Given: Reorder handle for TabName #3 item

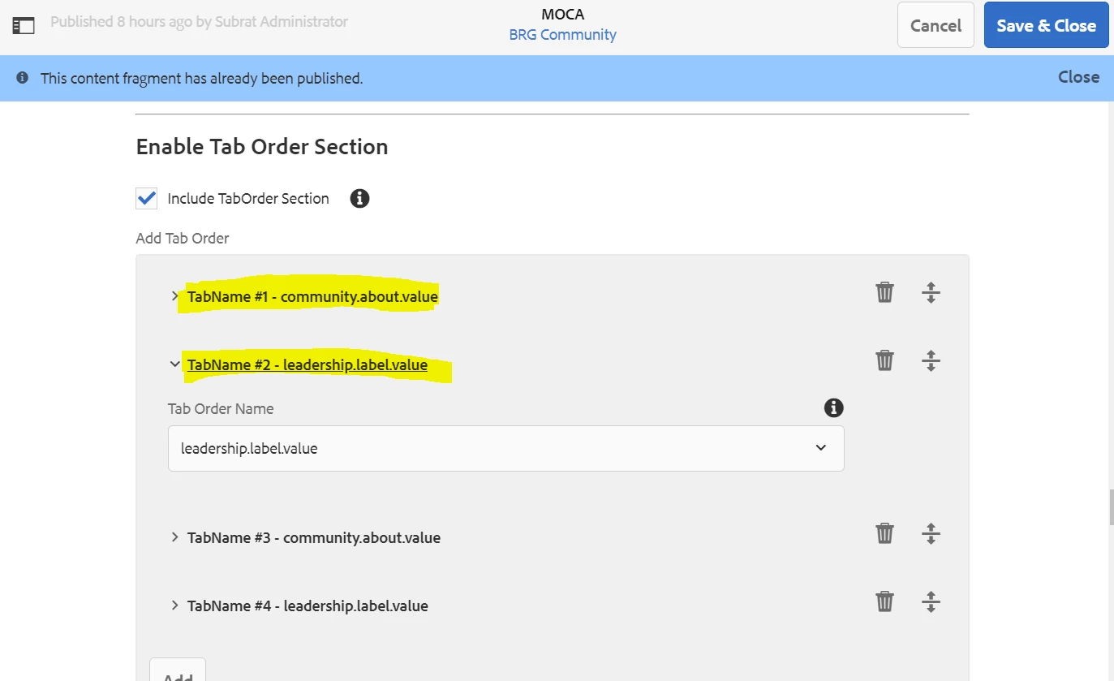Looking at the screenshot, I should pyautogui.click(x=931, y=533).
